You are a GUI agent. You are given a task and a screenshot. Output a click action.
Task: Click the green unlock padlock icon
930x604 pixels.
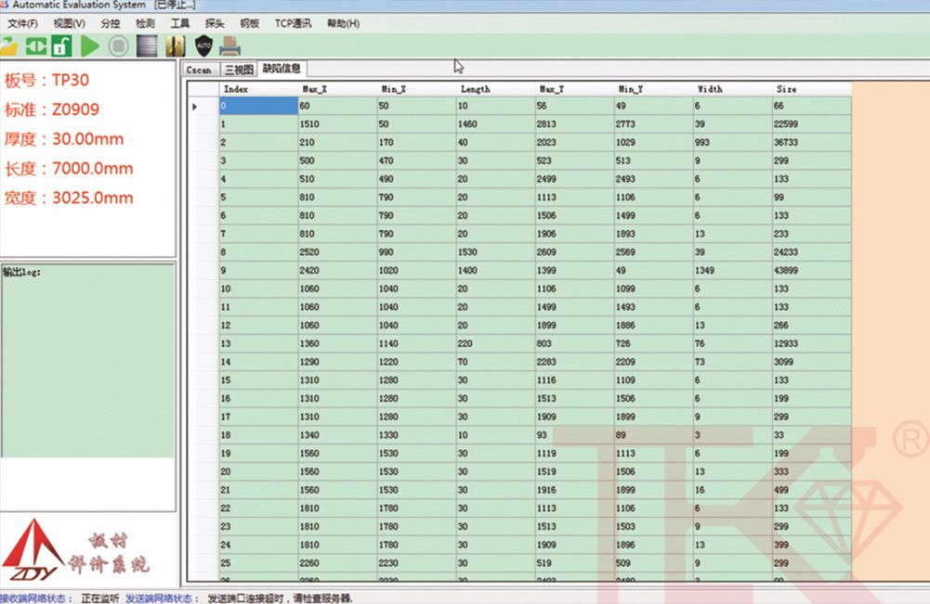(x=61, y=45)
